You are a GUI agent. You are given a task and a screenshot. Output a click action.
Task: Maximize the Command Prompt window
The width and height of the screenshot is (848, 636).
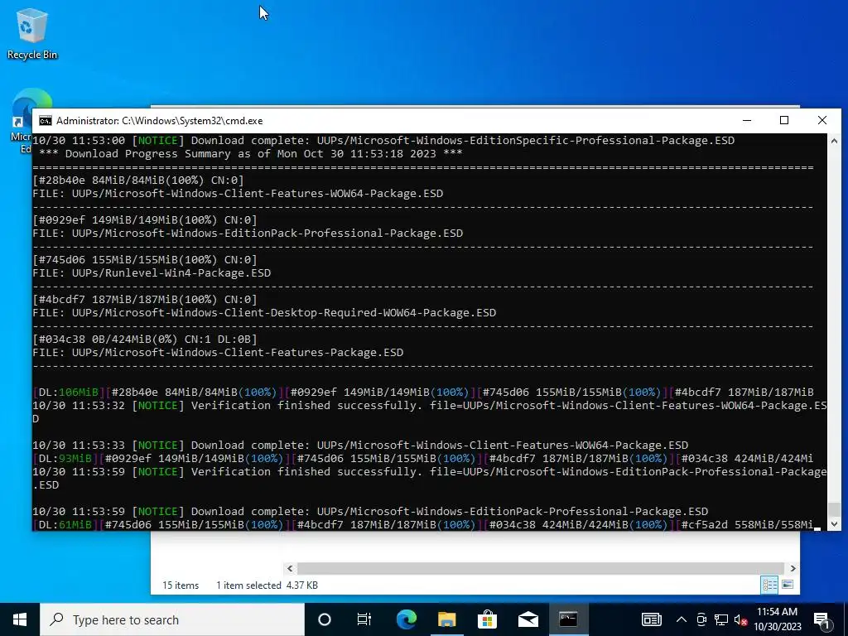[x=784, y=121]
